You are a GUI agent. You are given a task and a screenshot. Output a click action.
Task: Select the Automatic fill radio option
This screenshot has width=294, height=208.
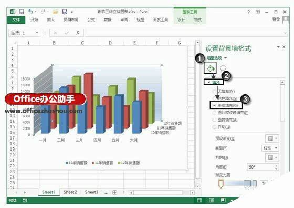(x=214, y=127)
